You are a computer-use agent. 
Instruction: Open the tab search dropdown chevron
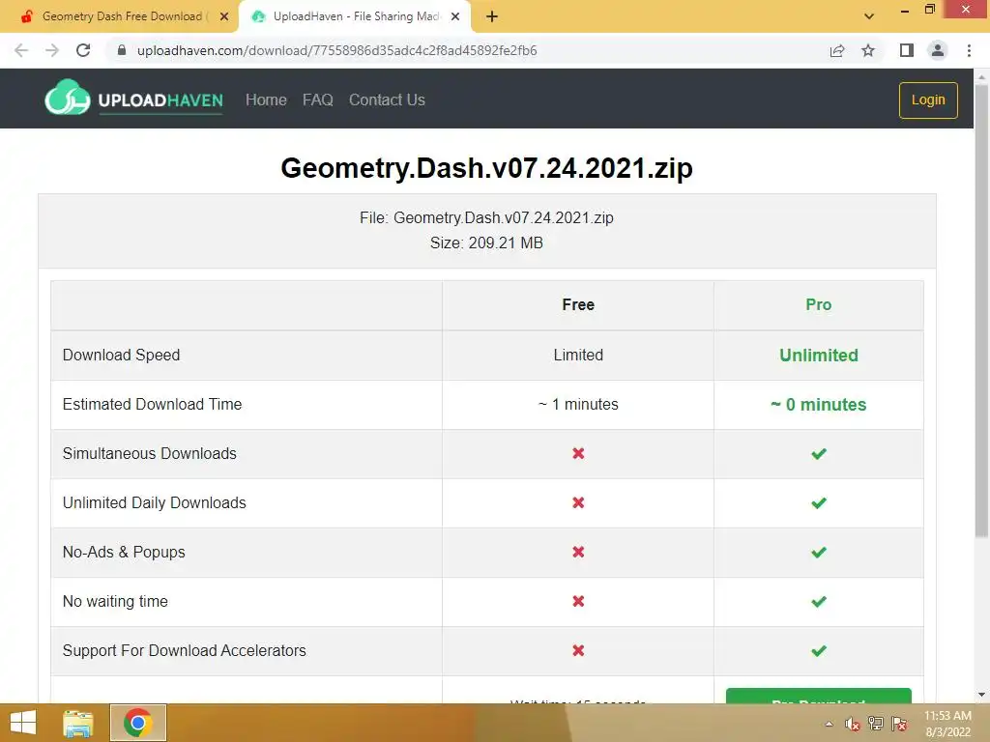(869, 16)
